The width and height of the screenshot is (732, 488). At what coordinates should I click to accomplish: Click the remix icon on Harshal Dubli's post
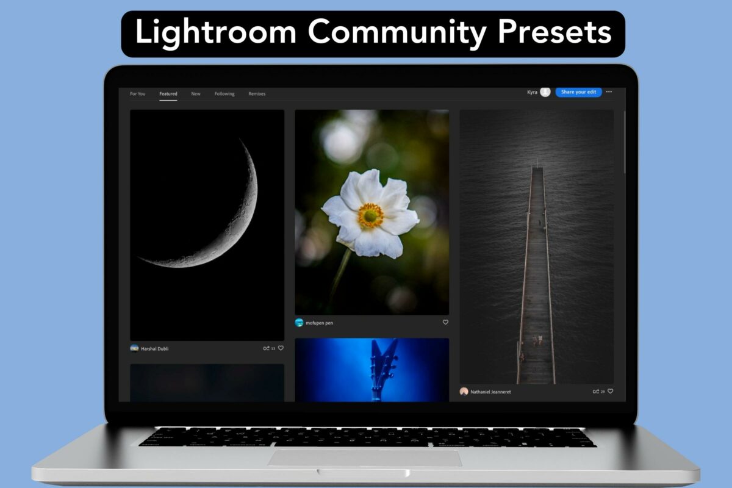click(x=267, y=348)
